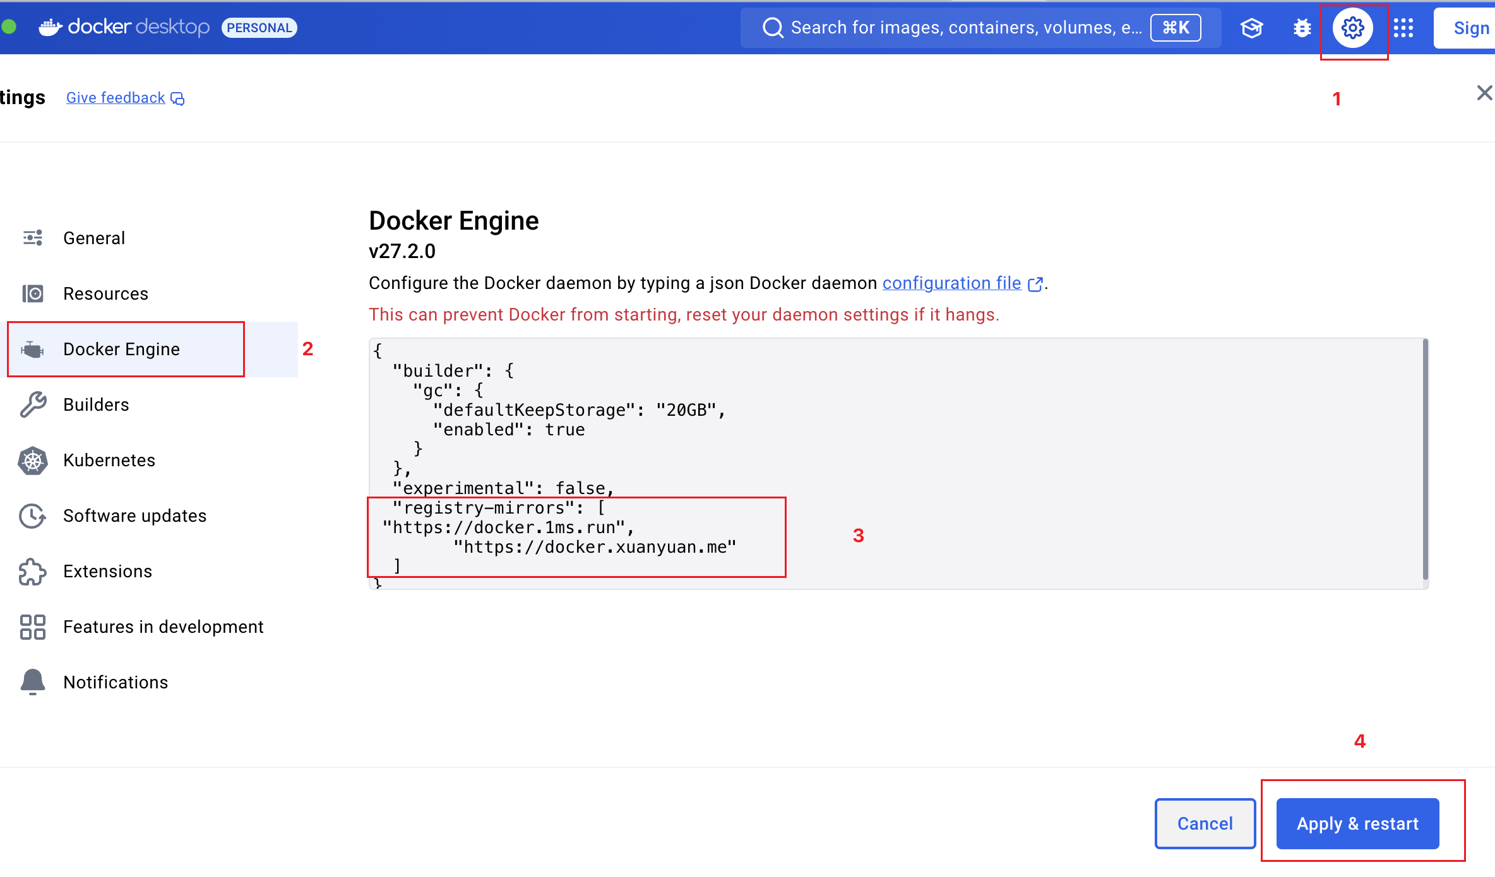Go to Features in development
The width and height of the screenshot is (1495, 877).
[x=163, y=627]
